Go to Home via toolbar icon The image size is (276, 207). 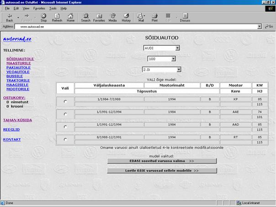pos(70,18)
